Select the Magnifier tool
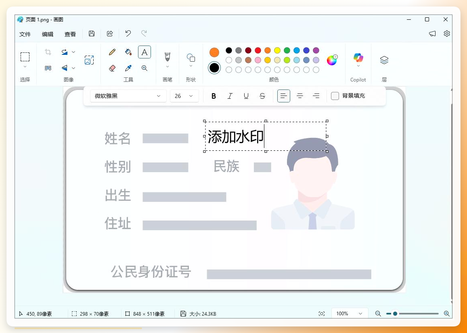467x333 pixels. [144, 68]
